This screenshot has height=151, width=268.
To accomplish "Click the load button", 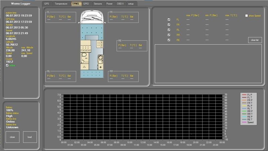I will click(29, 137).
